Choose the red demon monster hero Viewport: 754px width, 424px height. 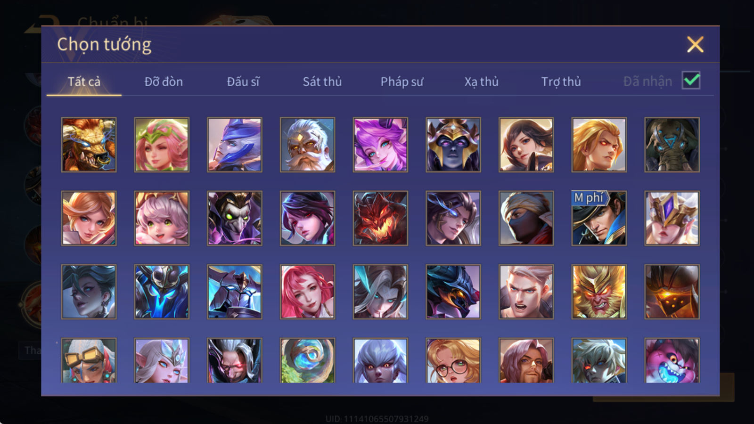click(380, 218)
